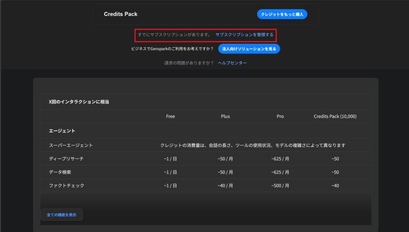
Task: Click the ~40 / 月 Plus value for ファクトチェック
Action: click(225, 185)
